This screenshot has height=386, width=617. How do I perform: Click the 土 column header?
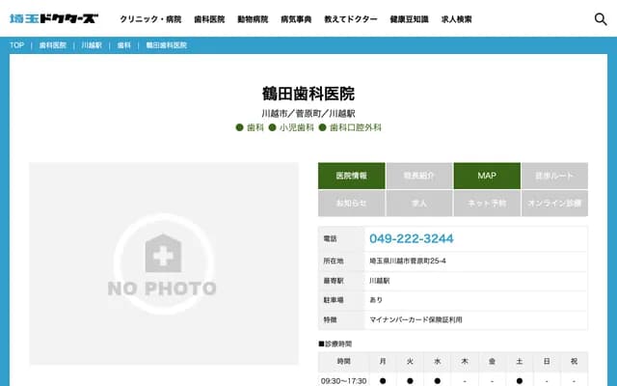point(520,361)
